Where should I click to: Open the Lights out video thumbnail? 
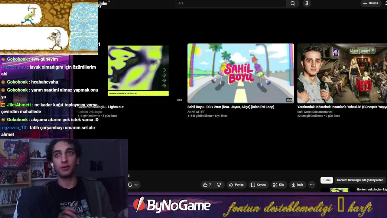(x=138, y=71)
